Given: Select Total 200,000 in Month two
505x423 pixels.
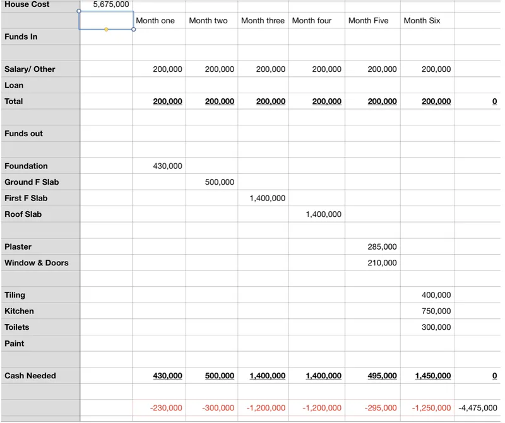Looking at the screenshot, I should [211, 101].
